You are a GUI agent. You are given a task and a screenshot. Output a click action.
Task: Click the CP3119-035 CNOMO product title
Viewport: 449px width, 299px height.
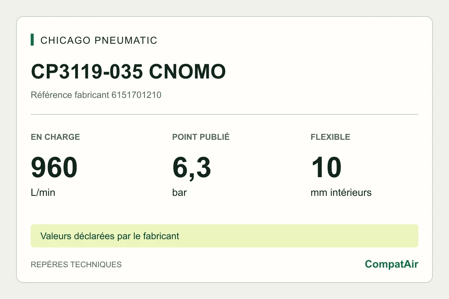point(128,71)
